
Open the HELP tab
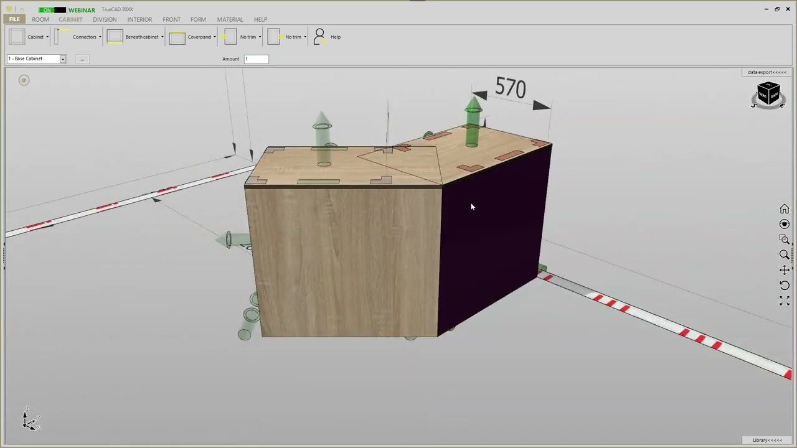(260, 19)
